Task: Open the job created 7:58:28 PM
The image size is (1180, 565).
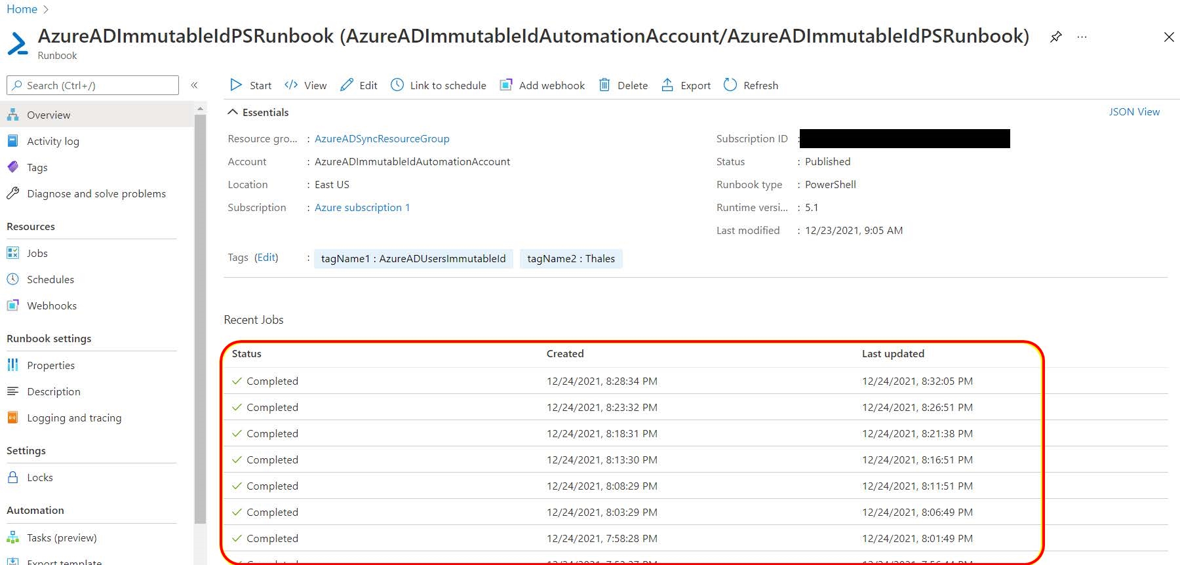Action: (x=696, y=538)
